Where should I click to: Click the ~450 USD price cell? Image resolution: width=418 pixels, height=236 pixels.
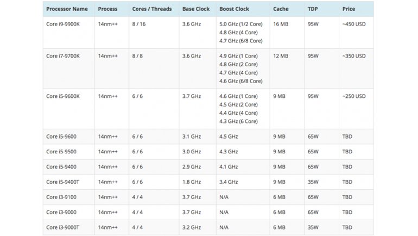click(x=354, y=24)
